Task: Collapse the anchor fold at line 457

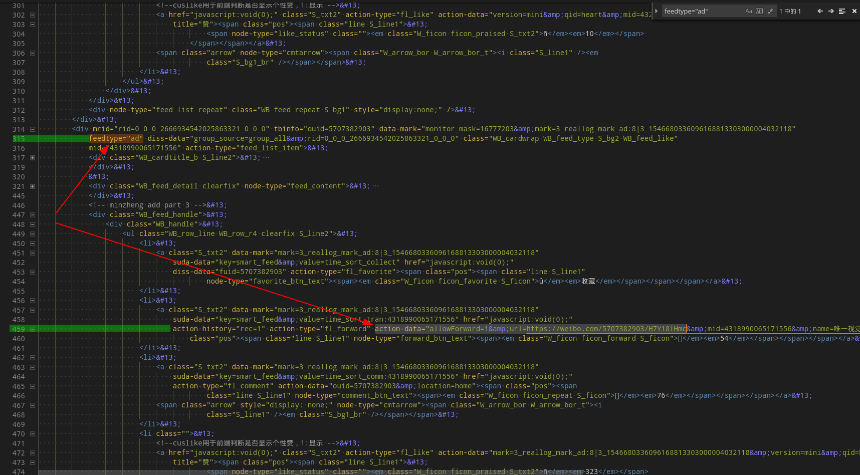Action: pos(33,310)
